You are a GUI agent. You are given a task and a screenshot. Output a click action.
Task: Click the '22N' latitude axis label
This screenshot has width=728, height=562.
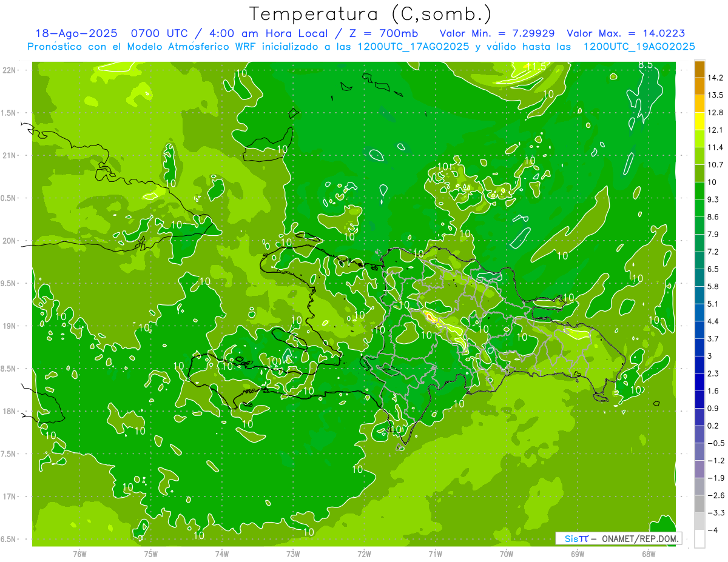tap(8, 70)
